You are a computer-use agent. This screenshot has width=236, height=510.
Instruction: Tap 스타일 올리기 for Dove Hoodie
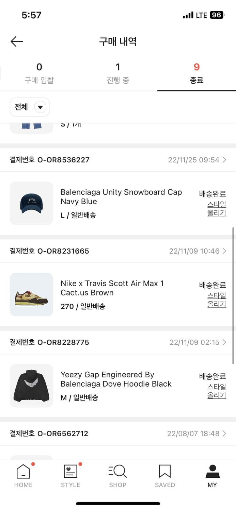[x=217, y=391]
